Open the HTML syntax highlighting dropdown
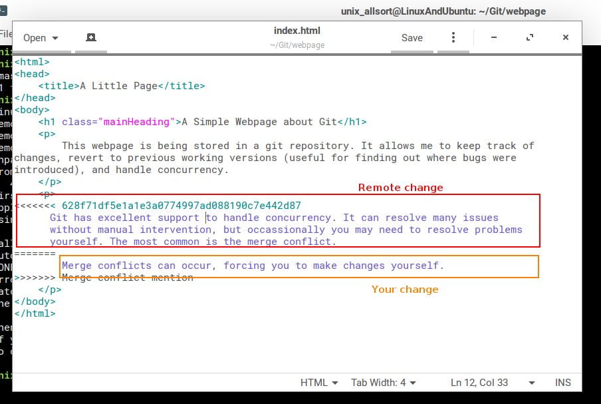The height and width of the screenshot is (404, 601). [318, 383]
